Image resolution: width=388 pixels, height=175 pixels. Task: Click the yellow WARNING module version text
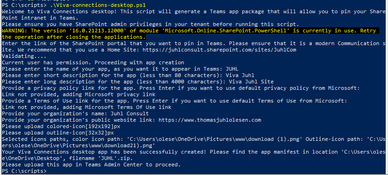(189, 34)
